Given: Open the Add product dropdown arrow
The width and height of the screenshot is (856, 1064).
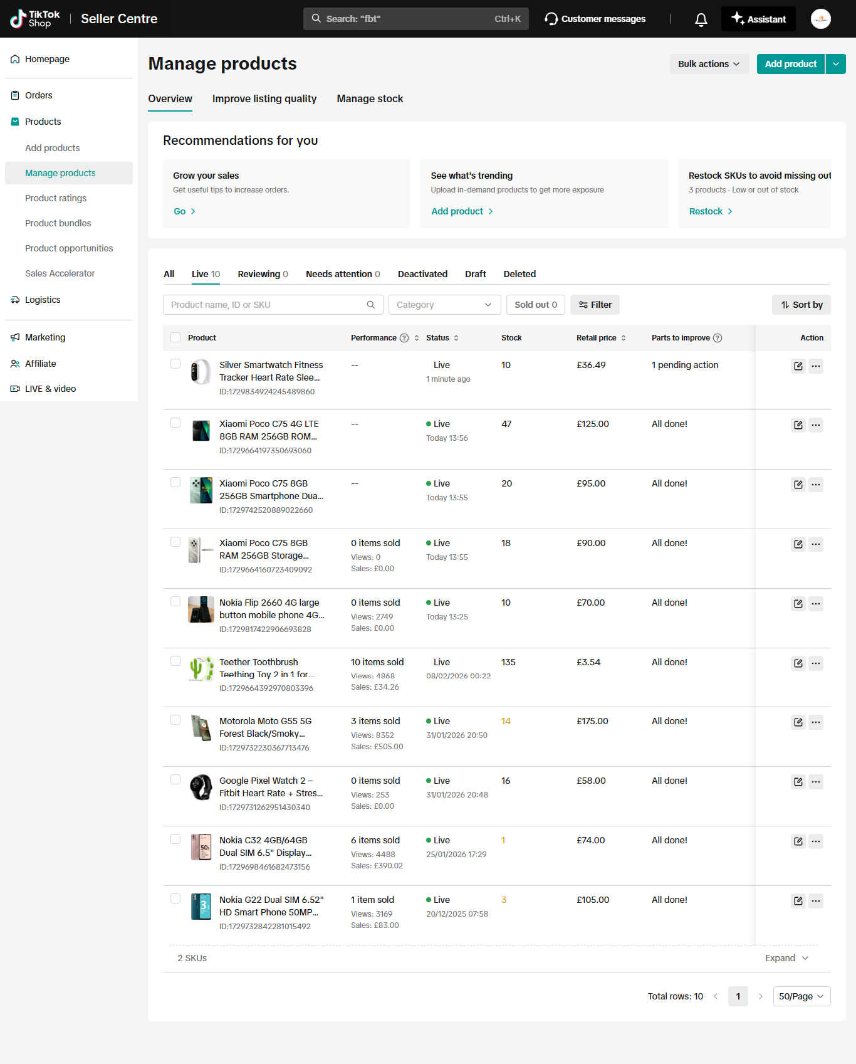Looking at the screenshot, I should pos(836,64).
